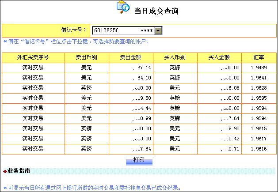Viewport: 278px width, 192px height.
Task: Click the magnifier query icon beside the title
Action: click(123, 7)
